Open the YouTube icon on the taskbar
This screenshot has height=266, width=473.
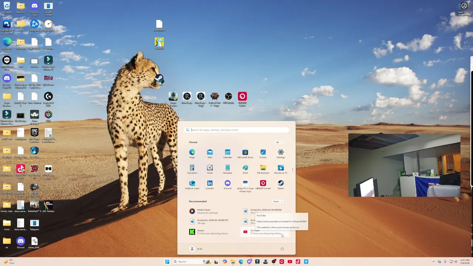290,262
